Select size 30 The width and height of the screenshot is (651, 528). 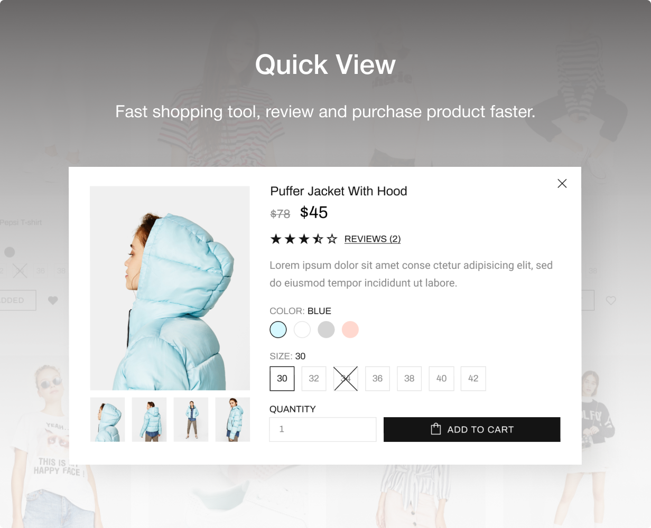tap(282, 379)
